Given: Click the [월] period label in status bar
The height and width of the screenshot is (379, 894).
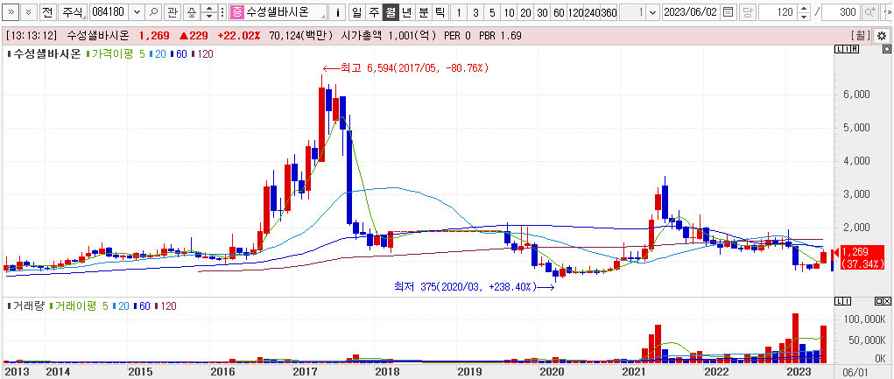Looking at the screenshot, I should pos(861,36).
